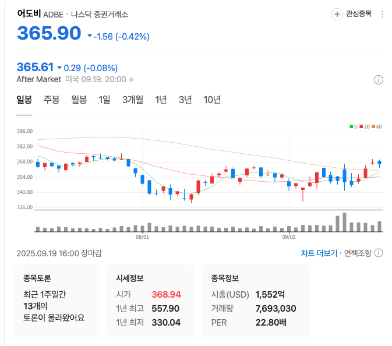This screenshot has width=392, height=346.
Task: Show the 1일 intraday chart tab
Action: 104,100
